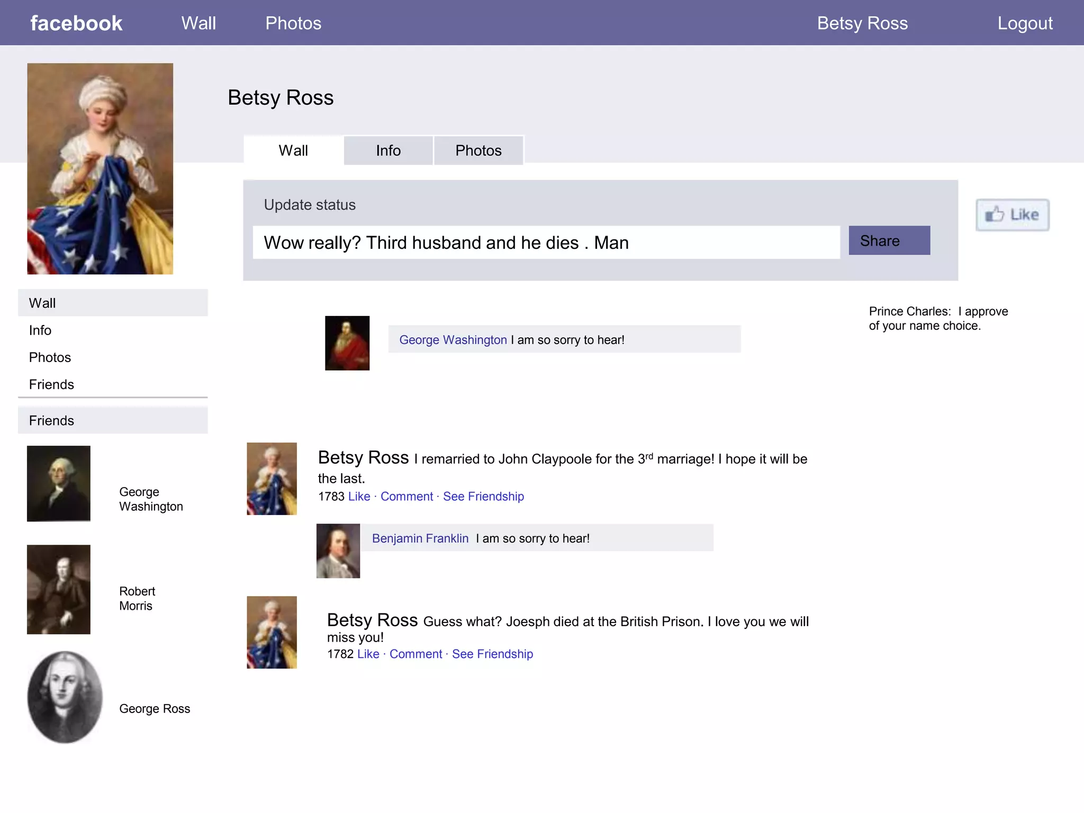Screen dimensions: 1084x813
Task: Click the thumbs-up Like button
Action: pos(1012,215)
